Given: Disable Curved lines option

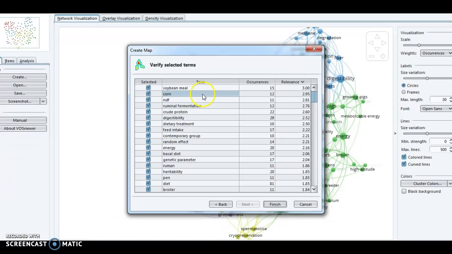Looking at the screenshot, I should 404,164.
